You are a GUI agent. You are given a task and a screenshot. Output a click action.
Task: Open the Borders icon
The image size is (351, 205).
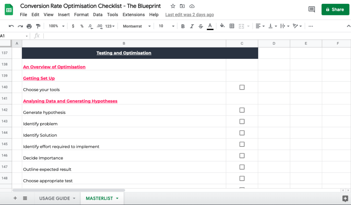[232, 26]
